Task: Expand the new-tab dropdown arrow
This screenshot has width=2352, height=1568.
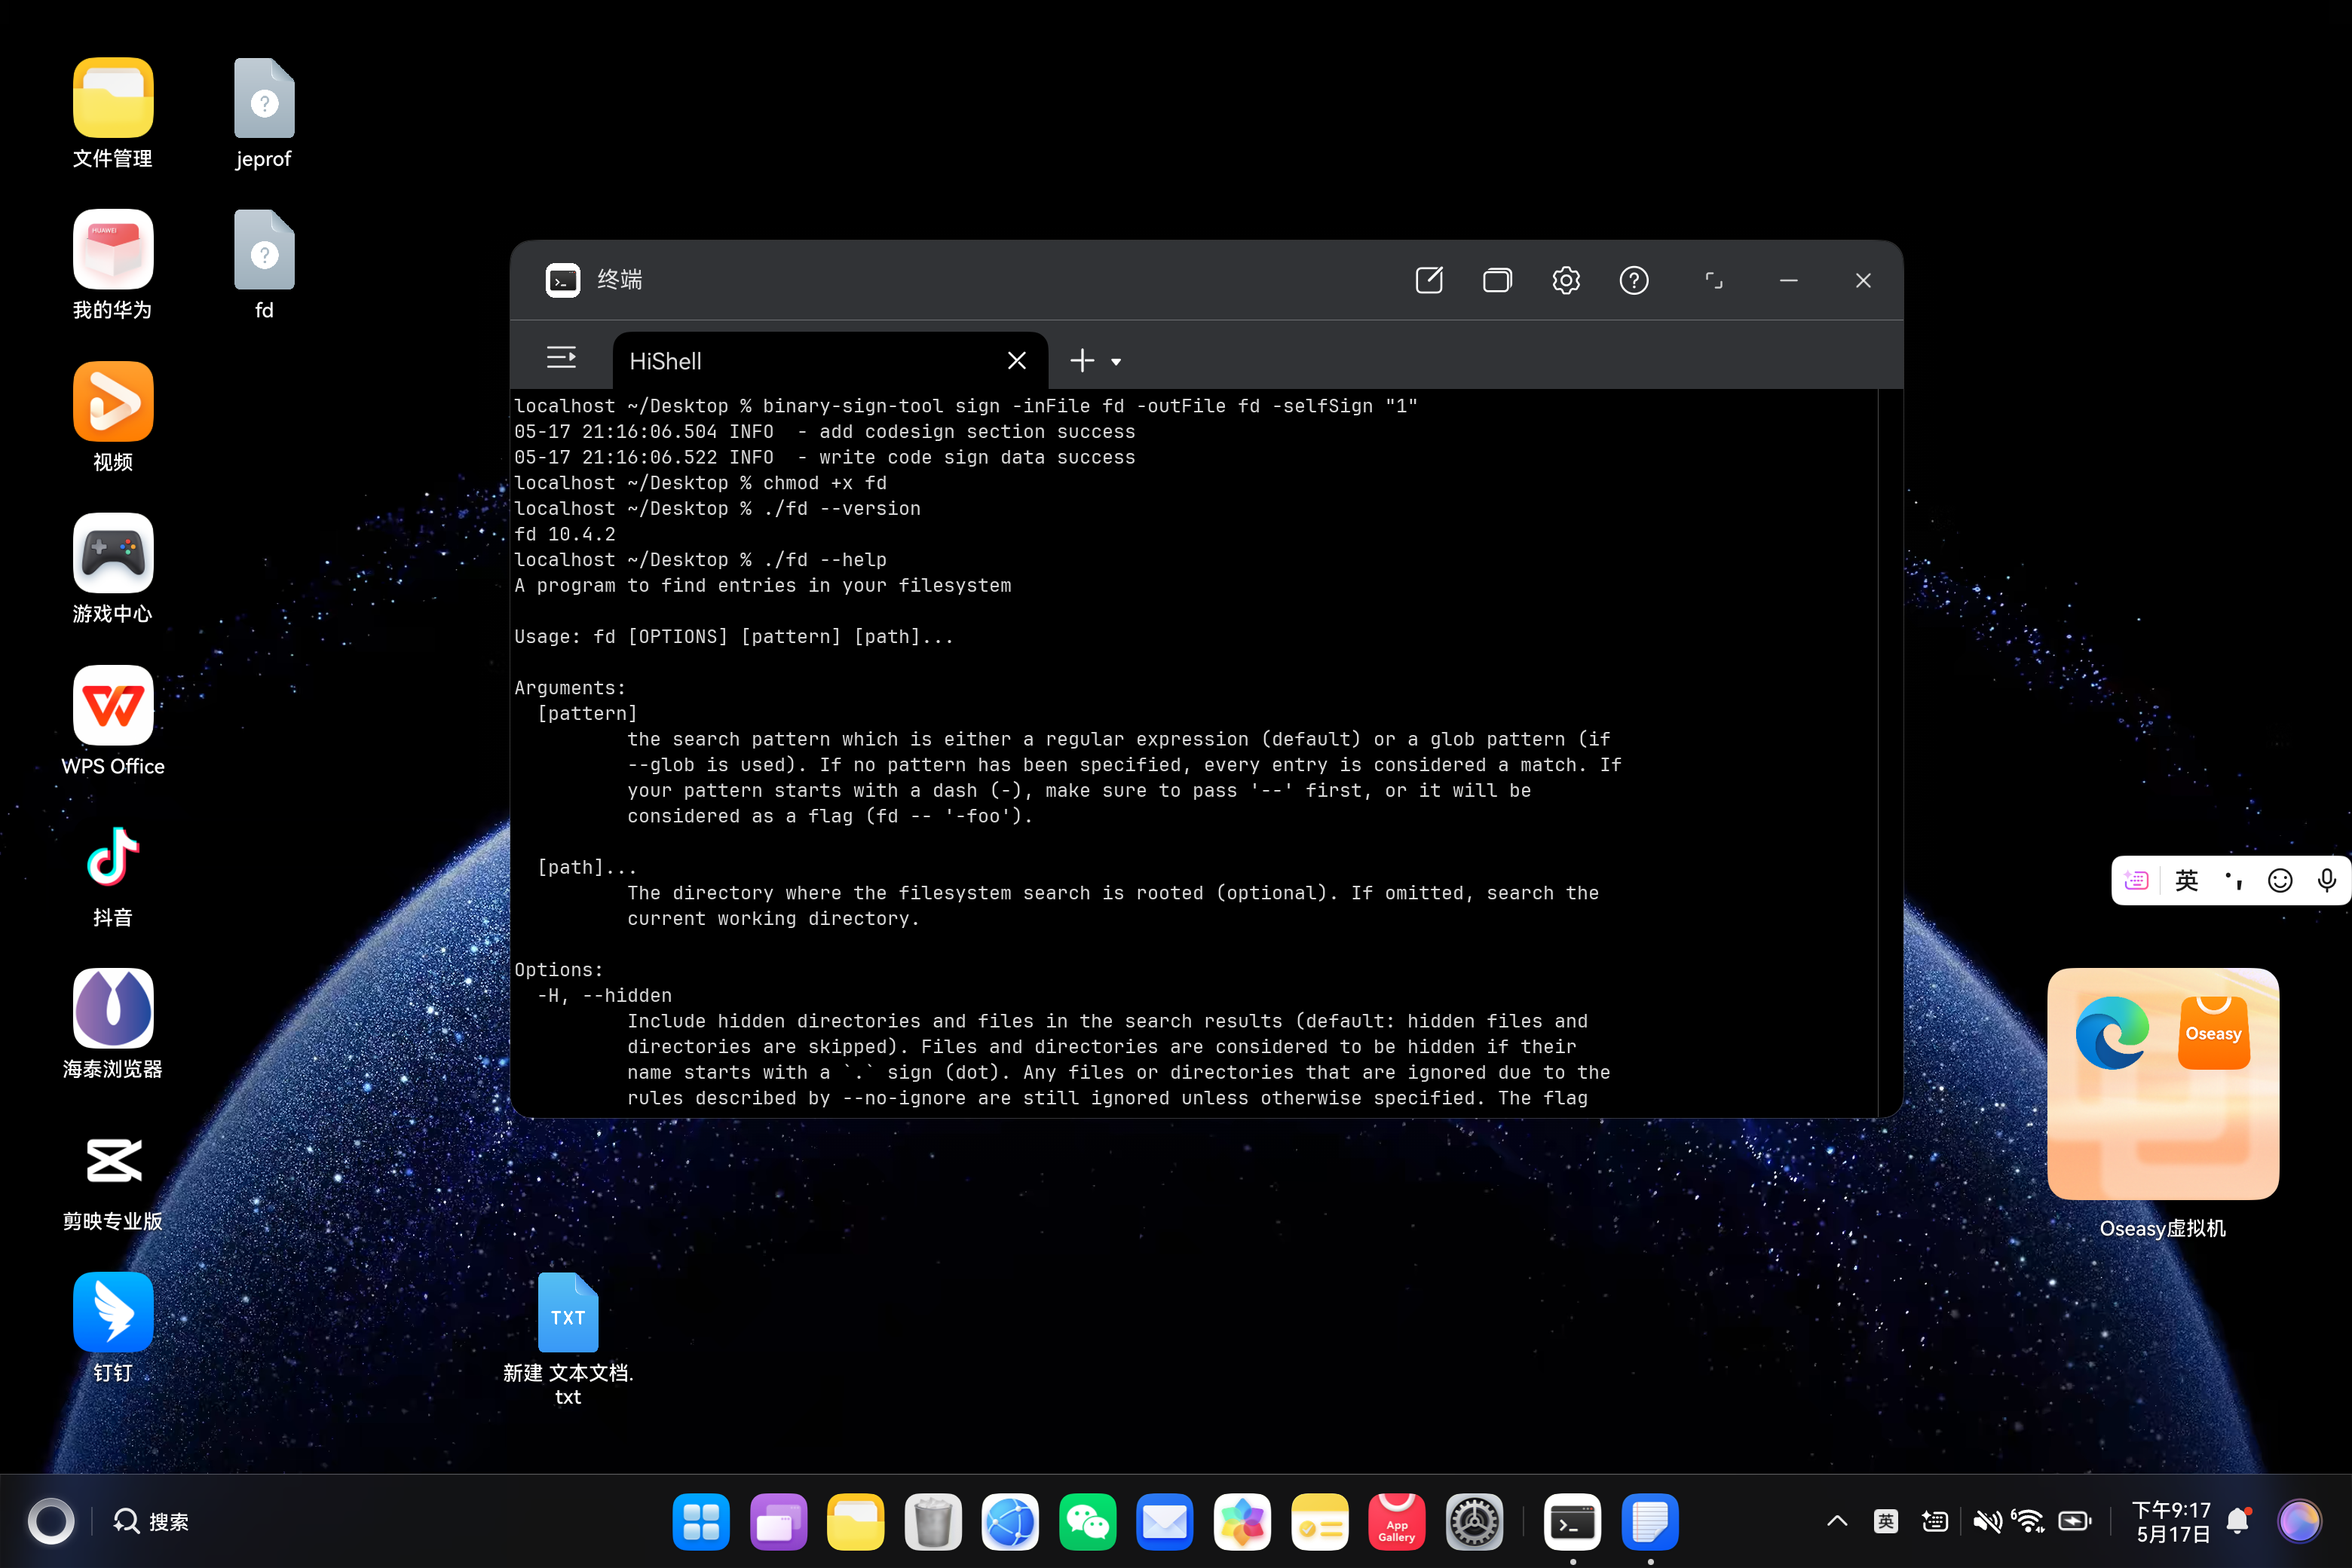Action: [x=1116, y=362]
